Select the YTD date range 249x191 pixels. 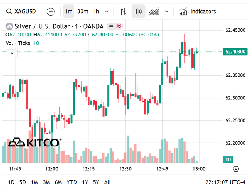tap(72, 182)
